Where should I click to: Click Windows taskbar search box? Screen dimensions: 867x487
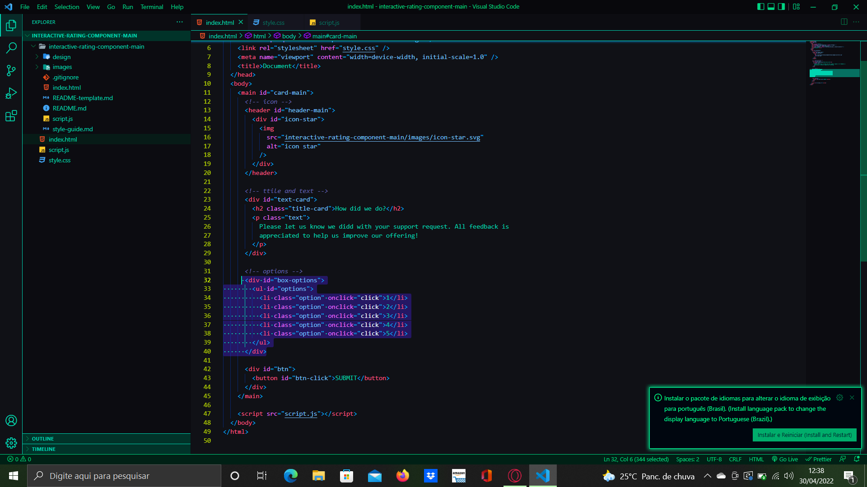[124, 476]
